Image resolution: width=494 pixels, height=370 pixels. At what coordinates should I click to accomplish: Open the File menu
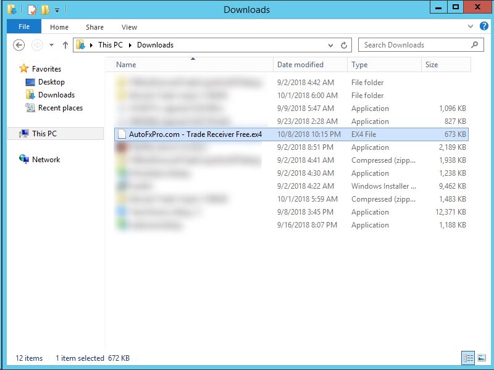pos(24,27)
